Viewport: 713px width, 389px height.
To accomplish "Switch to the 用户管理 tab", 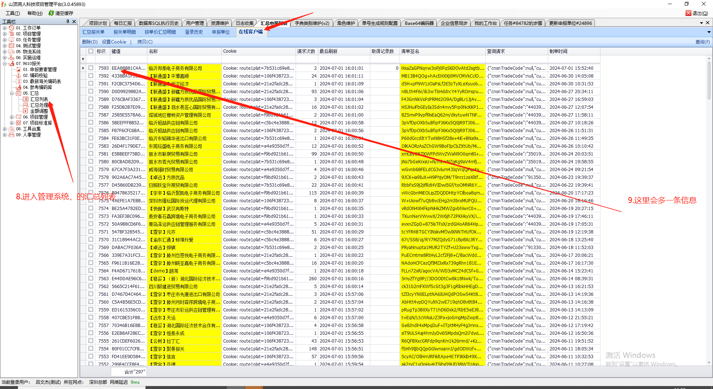I will coord(195,23).
